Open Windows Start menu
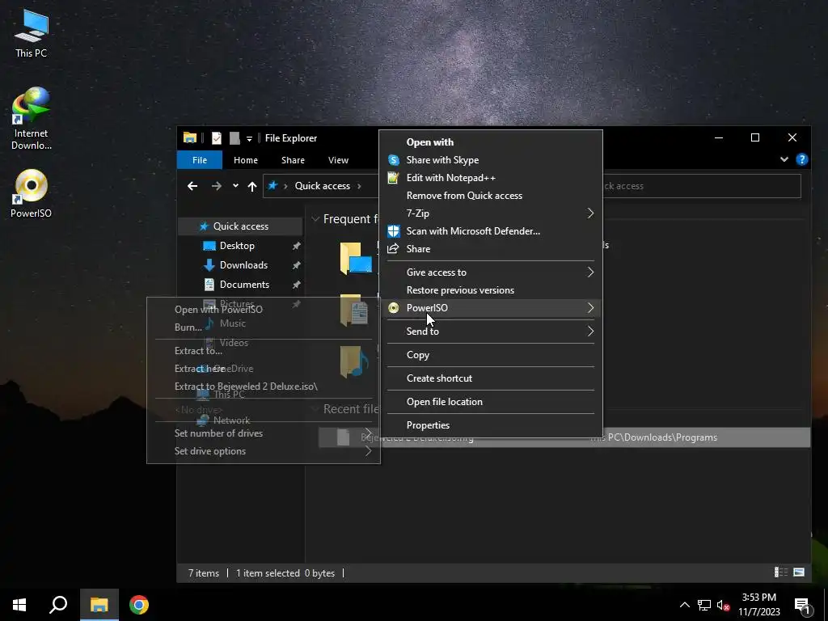Viewport: 828px width, 621px height. (19, 605)
